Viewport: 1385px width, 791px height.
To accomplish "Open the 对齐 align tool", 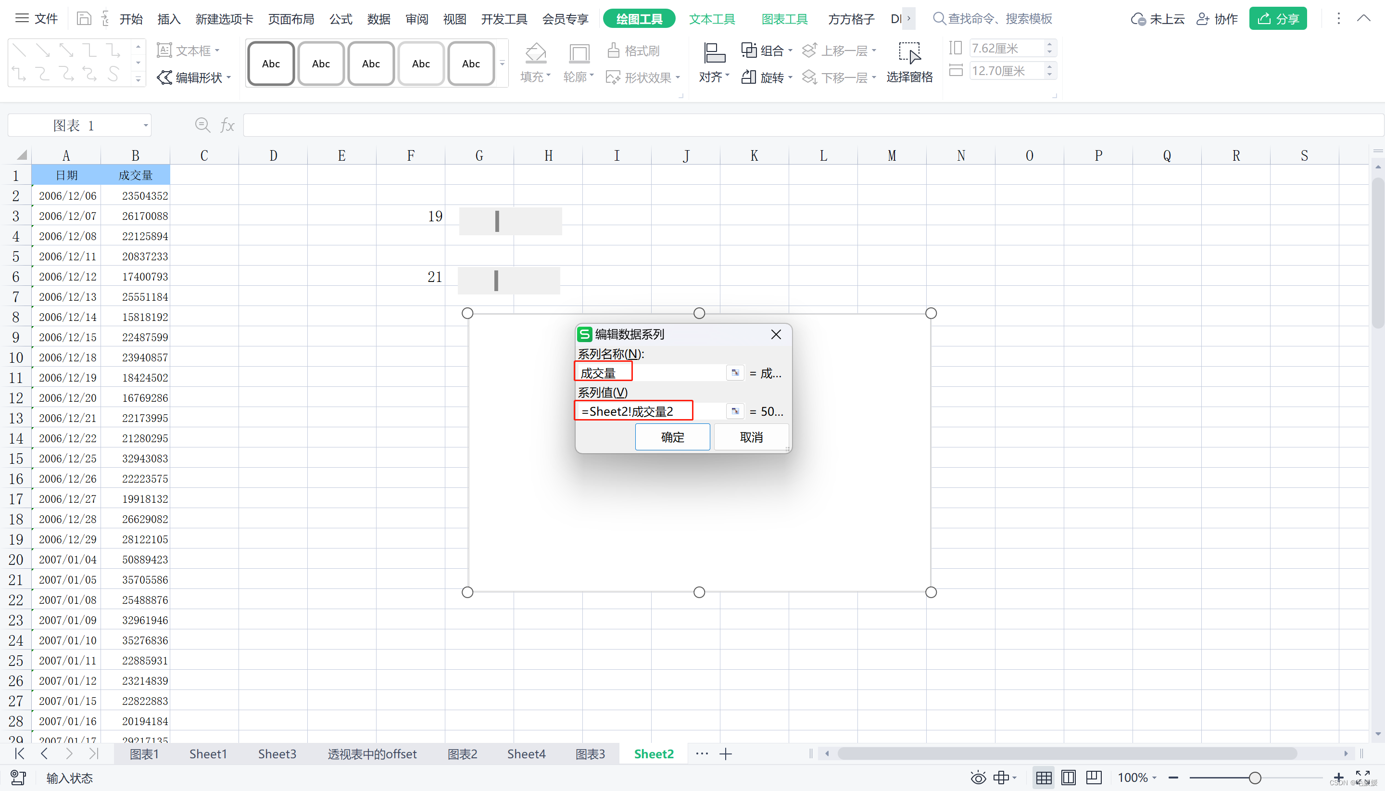I will click(x=714, y=63).
